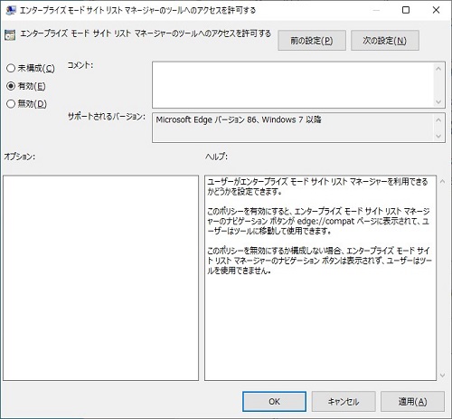Click the policy setting icon beside heading
The image size is (452, 419).
click(10, 35)
